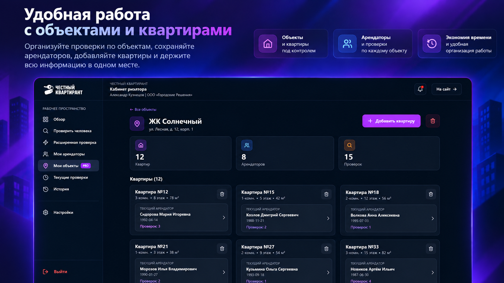Click the house icon in Объекты и квартиры banner
Viewport: 504px width, 283px height.
[268, 44]
